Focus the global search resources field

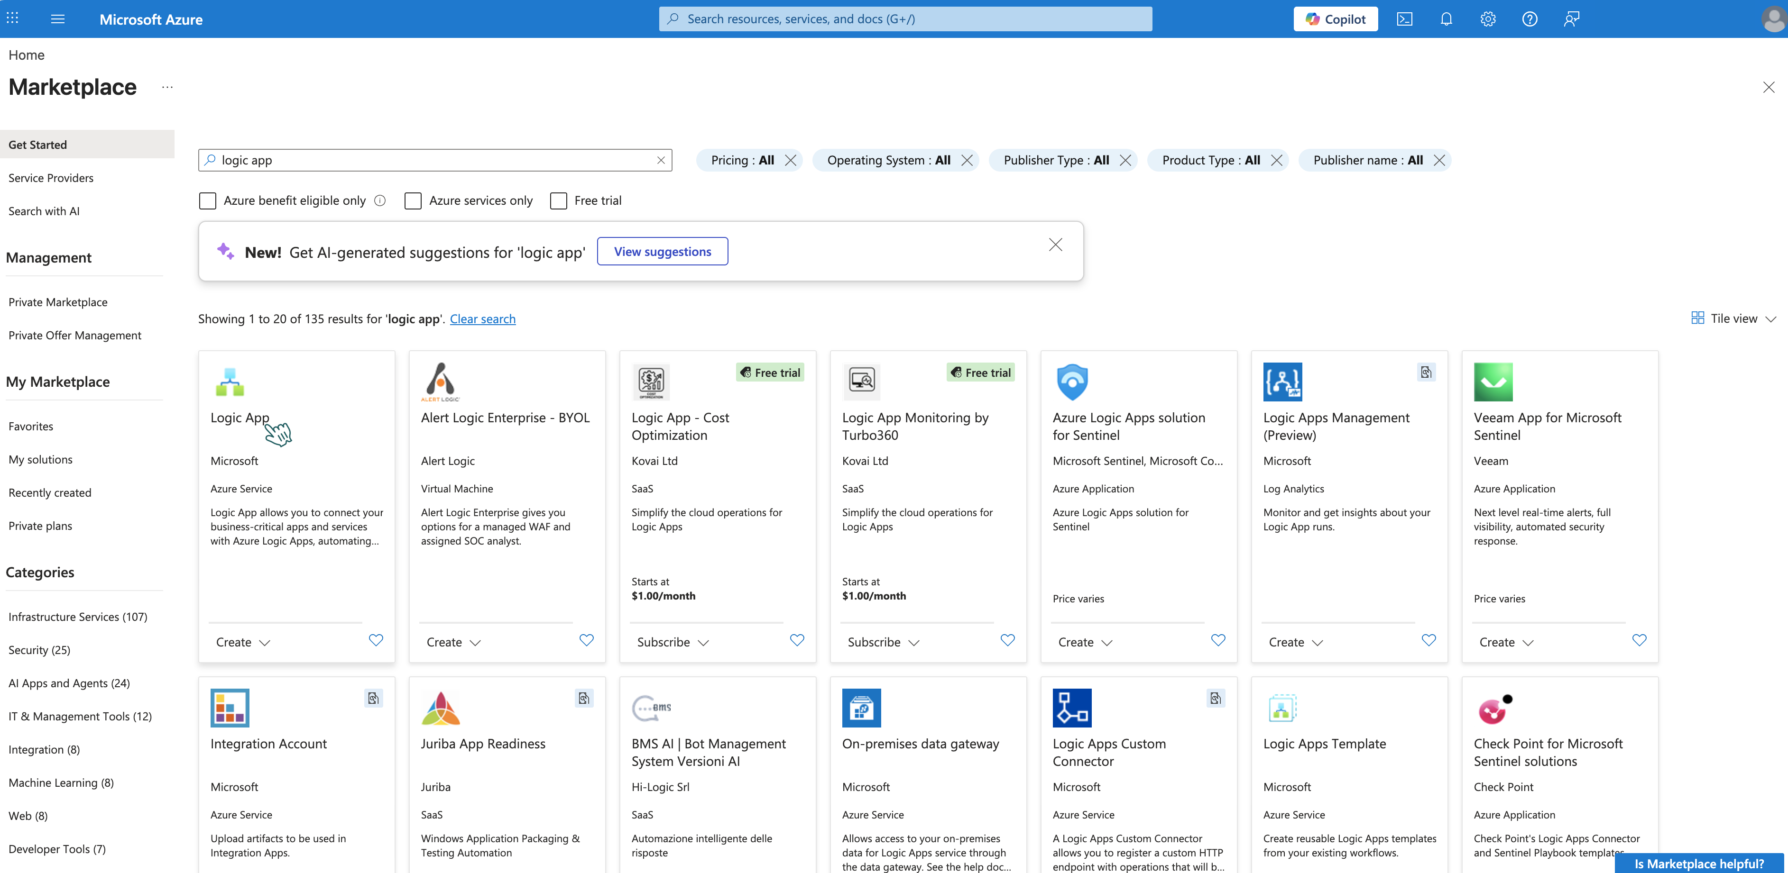[x=905, y=19]
